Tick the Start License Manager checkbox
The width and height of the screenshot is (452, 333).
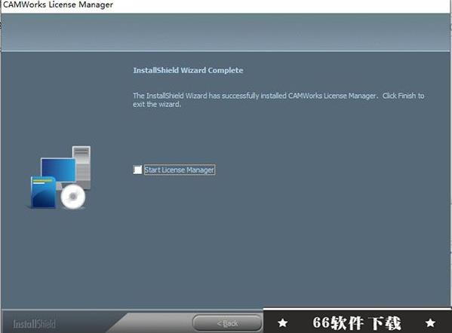click(137, 170)
